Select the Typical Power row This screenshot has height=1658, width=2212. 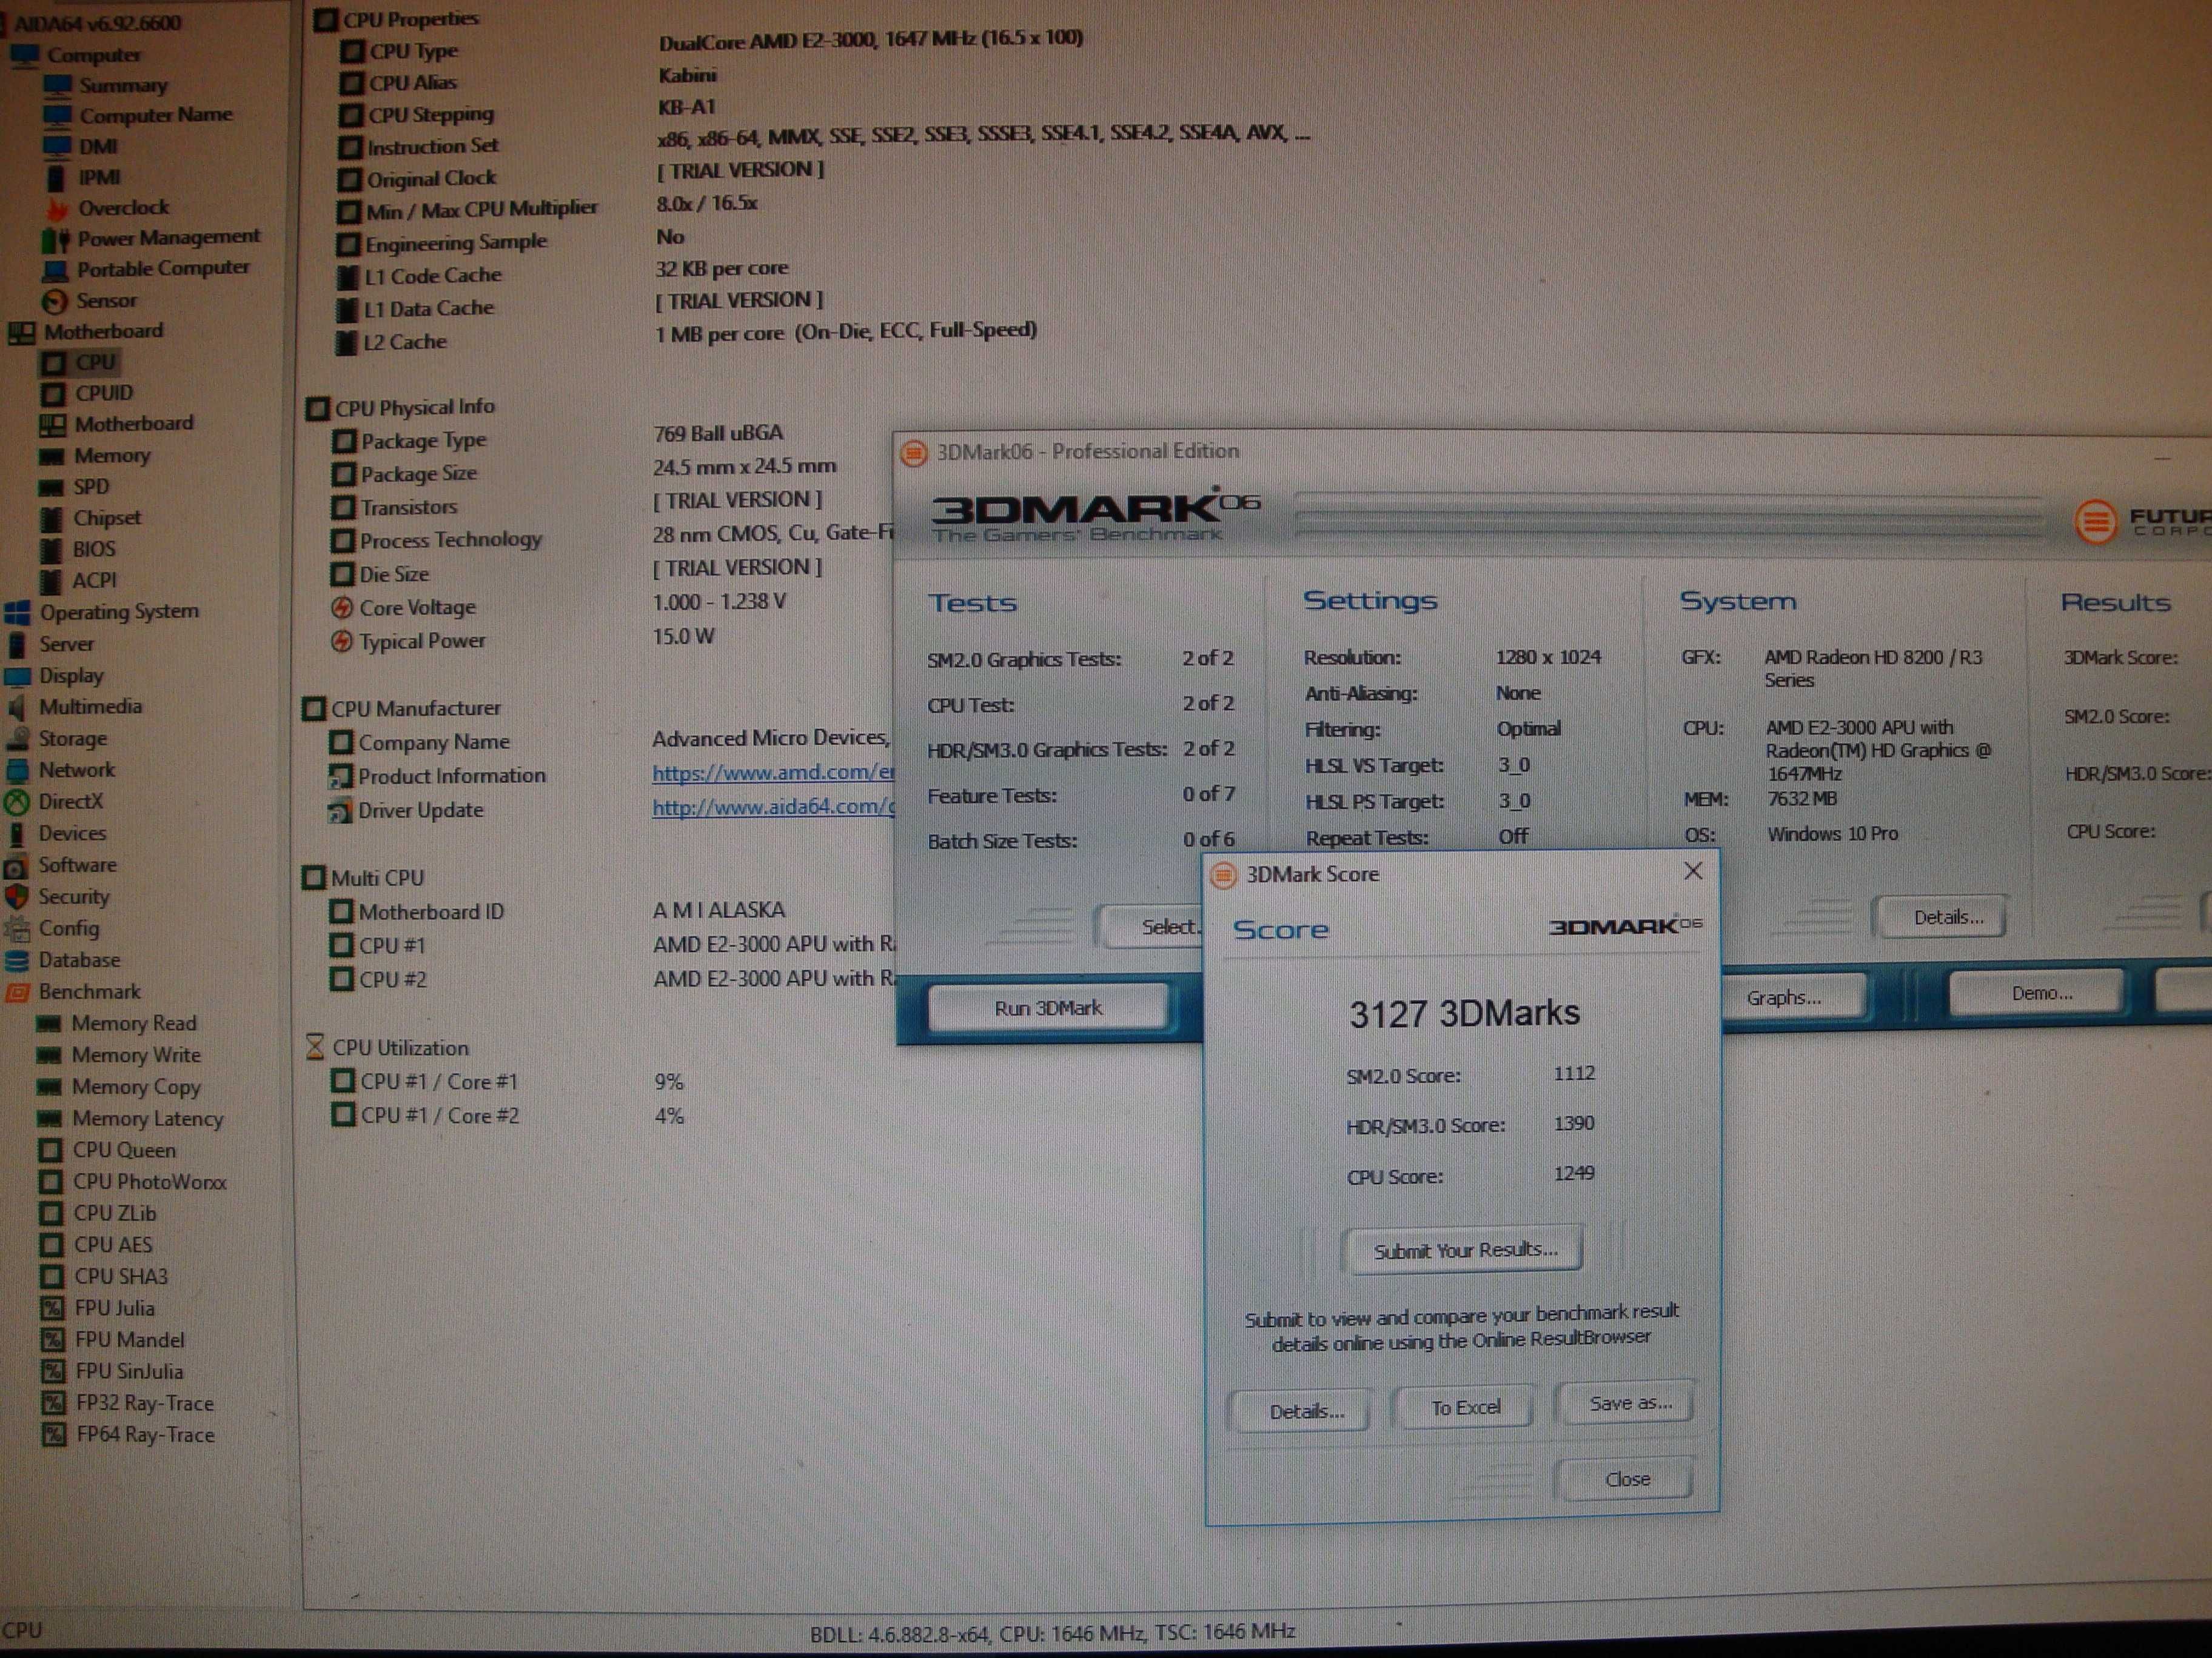point(523,639)
